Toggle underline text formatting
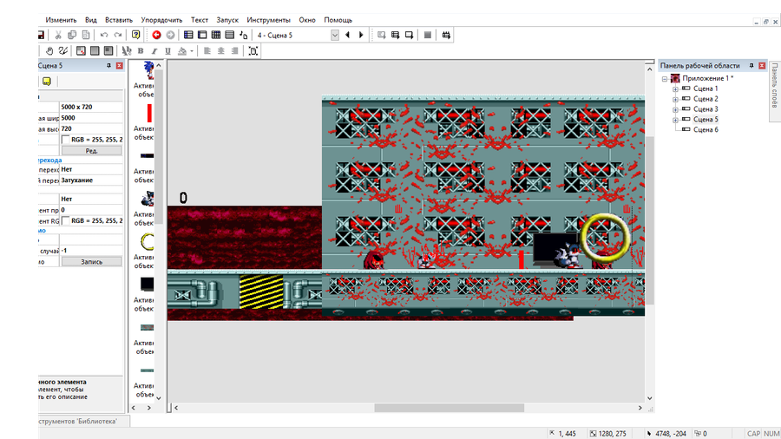 click(x=167, y=51)
